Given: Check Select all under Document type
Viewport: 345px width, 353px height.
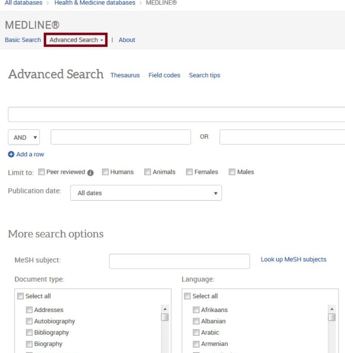Looking at the screenshot, I should 20,296.
